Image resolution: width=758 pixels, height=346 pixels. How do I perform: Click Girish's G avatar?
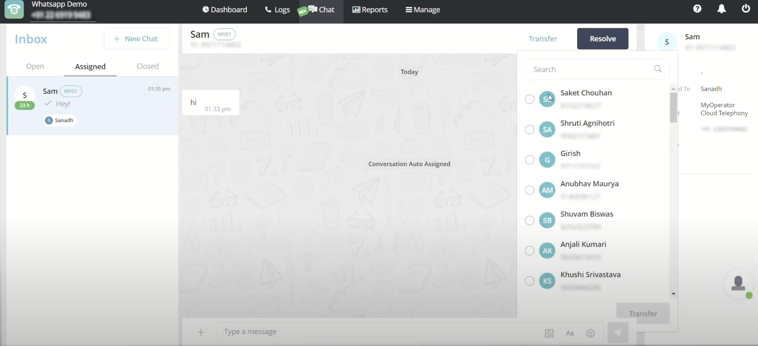547,160
